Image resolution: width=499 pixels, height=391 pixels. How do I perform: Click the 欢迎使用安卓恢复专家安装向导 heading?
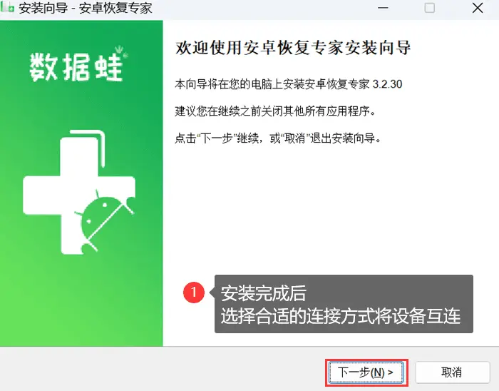(x=293, y=48)
